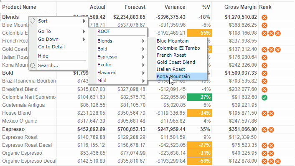The width and height of the screenshot is (295, 166).
Task: Click the last X icon in Organic Espresso Decaf row
Action: [x=278, y=161]
